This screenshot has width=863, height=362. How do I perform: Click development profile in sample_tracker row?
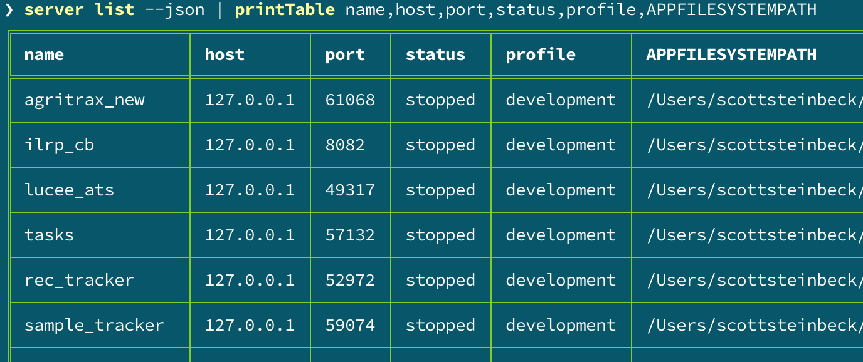(561, 326)
